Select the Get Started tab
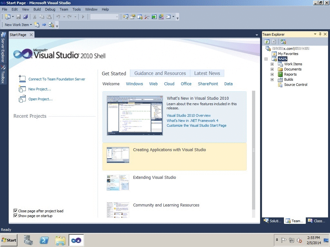330x247 pixels. pos(114,74)
